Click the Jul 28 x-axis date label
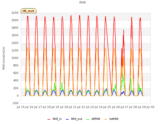The width and height of the screenshot is (166, 124). (133, 107)
